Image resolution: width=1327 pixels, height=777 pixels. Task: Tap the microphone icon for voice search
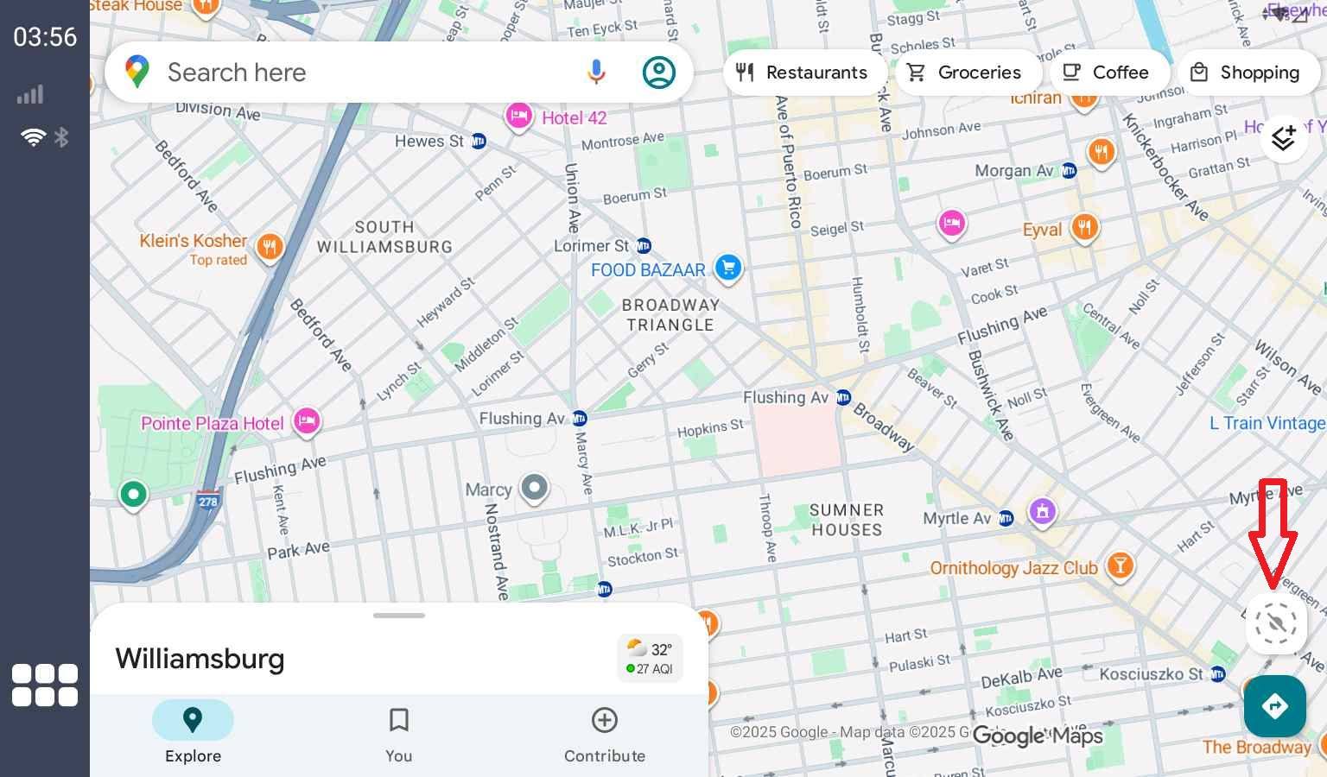pyautogui.click(x=596, y=72)
